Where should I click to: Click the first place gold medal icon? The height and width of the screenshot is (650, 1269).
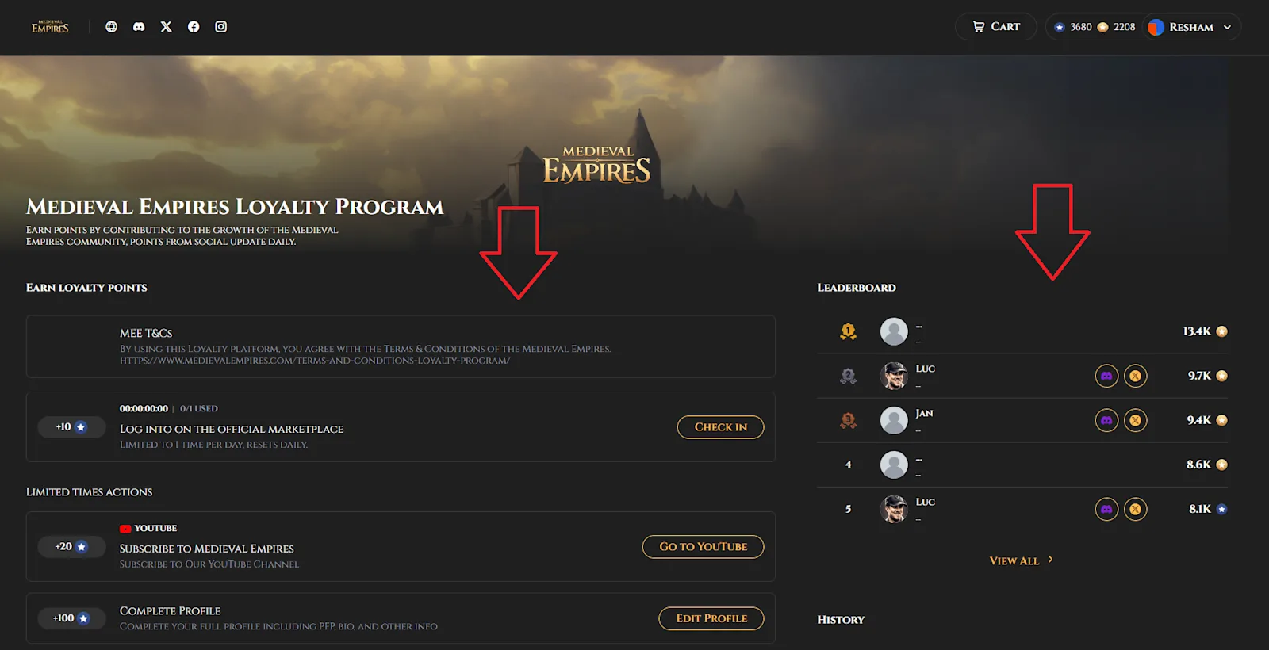[x=848, y=331]
